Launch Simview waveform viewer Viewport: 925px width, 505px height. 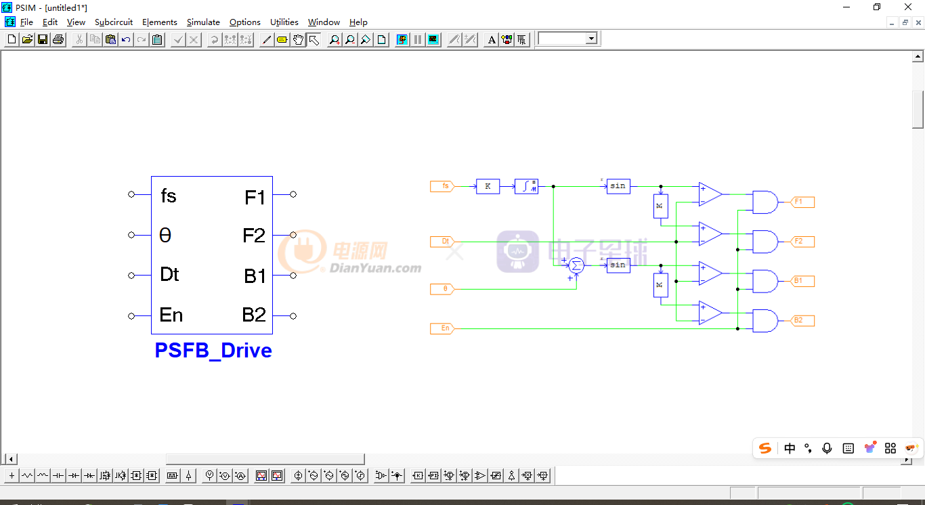433,40
